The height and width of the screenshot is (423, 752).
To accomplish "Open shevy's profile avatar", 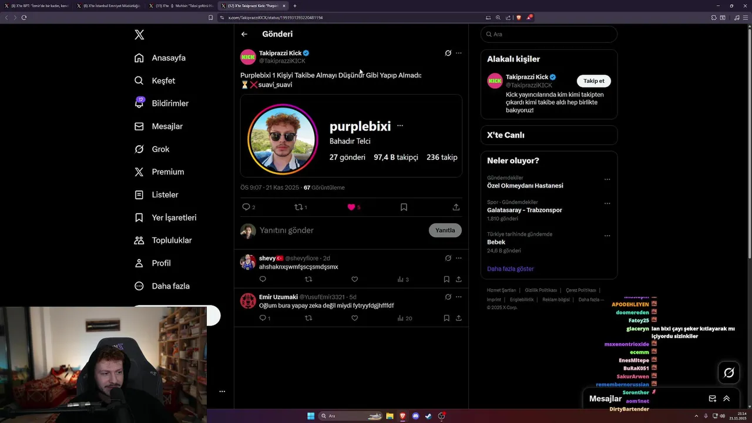I will [x=248, y=262].
